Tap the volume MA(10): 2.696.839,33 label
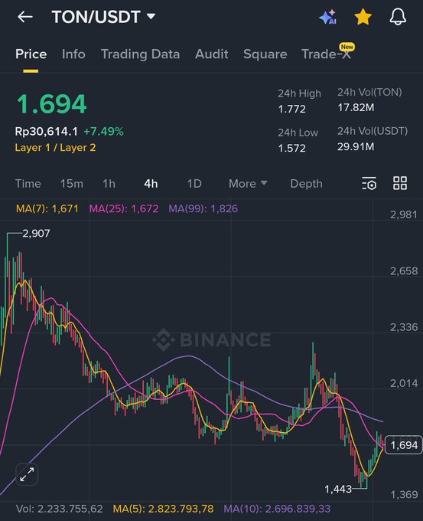Viewport: 423px width, 521px height. point(277,509)
